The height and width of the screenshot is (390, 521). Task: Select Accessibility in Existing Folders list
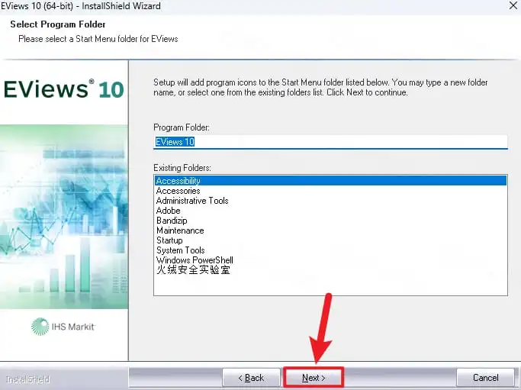[330, 181]
